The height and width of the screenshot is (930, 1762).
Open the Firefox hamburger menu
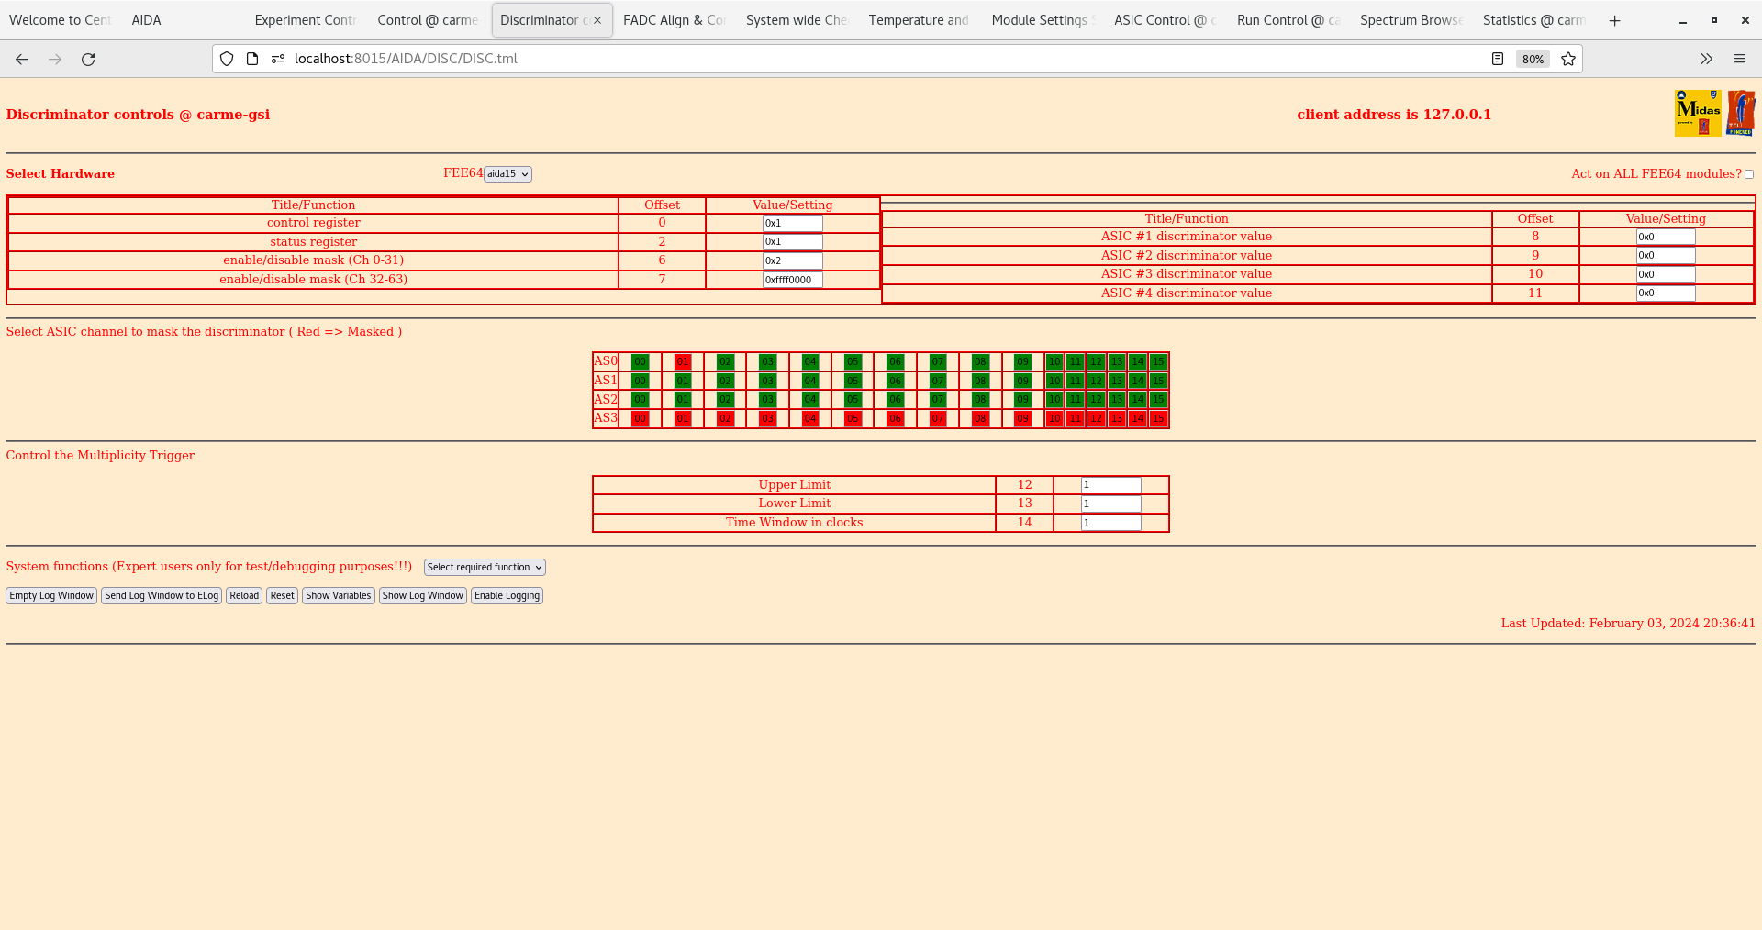(1739, 59)
